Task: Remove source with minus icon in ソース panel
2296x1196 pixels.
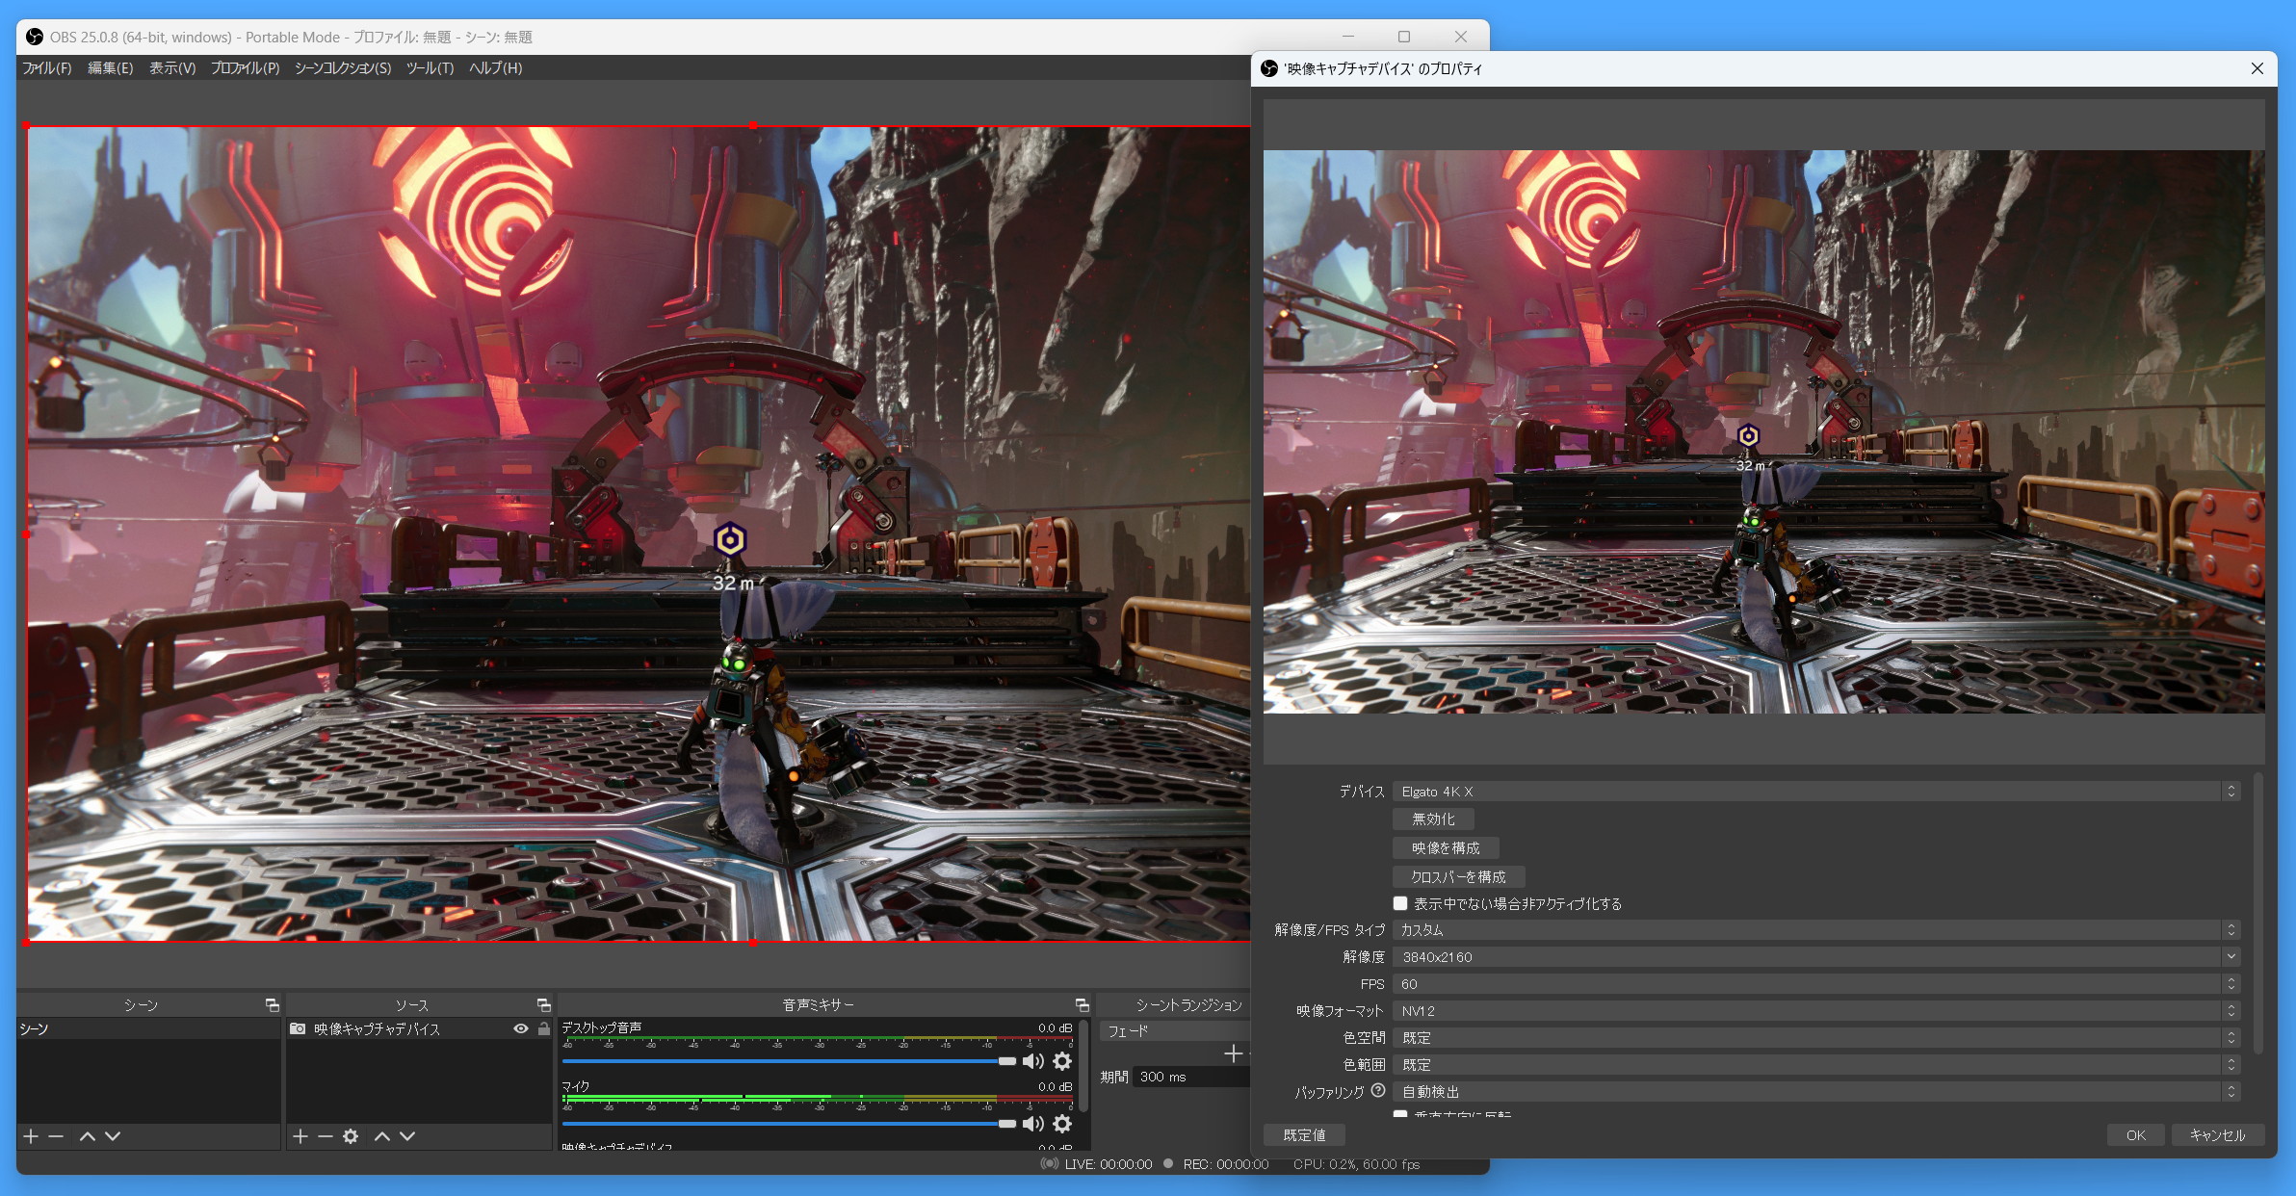Action: [x=326, y=1136]
